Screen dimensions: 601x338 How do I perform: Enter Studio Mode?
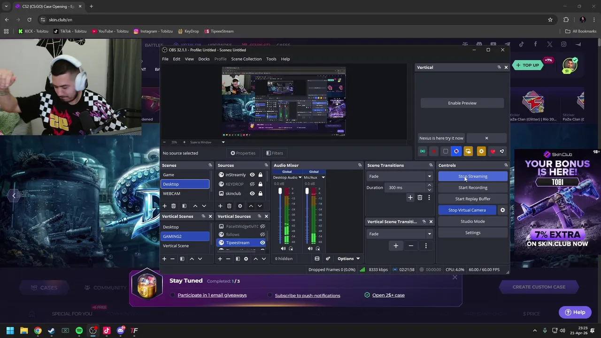click(473, 221)
